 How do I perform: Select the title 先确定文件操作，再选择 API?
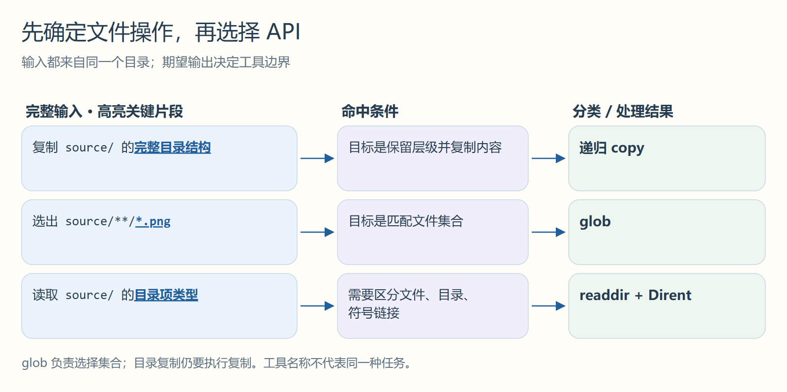tap(161, 32)
